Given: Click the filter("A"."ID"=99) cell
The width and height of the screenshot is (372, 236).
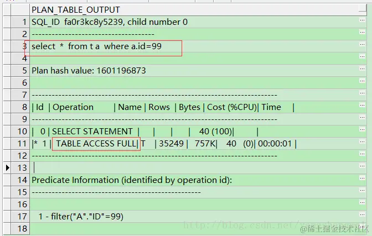Looking at the screenshot, I should 194,216.
